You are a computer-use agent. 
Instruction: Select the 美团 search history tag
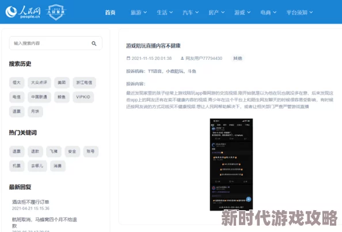(x=62, y=82)
